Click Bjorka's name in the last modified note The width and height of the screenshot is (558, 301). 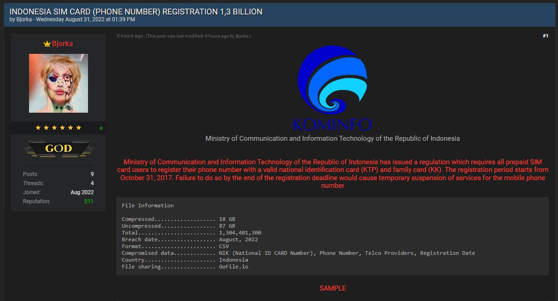tap(242, 36)
